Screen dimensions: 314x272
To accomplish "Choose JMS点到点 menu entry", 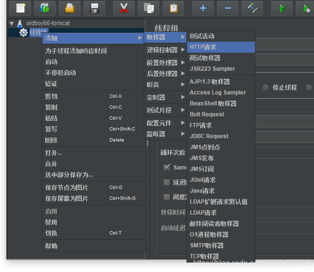I will [221, 147].
